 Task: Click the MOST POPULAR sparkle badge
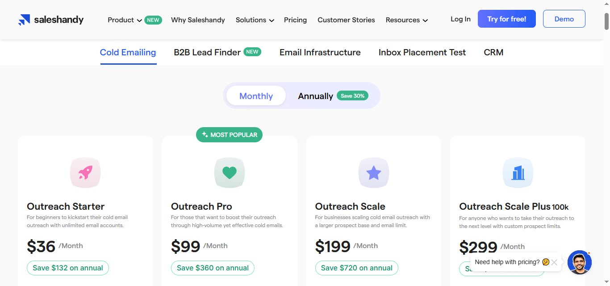tap(205, 134)
